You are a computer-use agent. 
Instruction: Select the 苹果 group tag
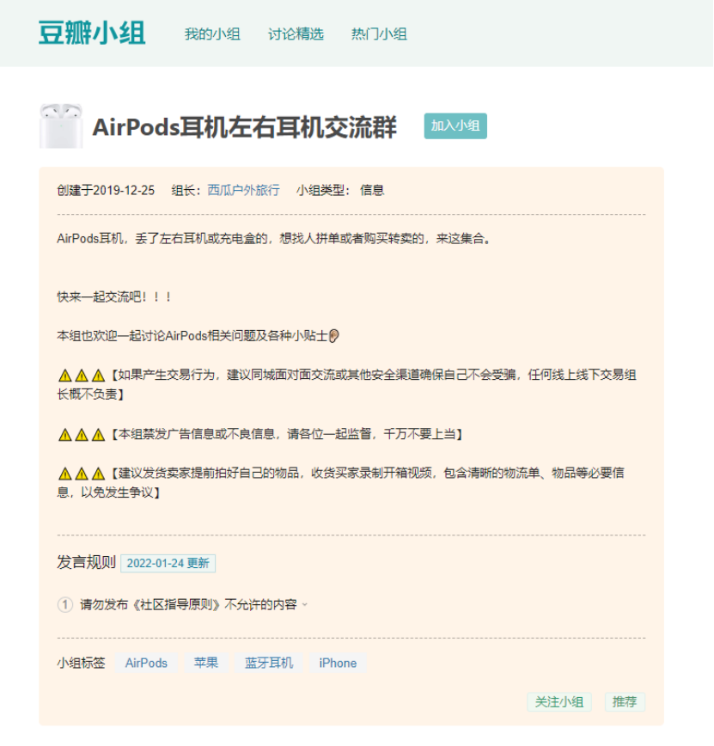tap(206, 663)
